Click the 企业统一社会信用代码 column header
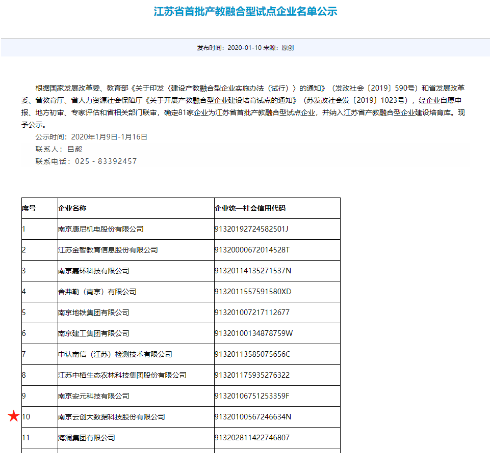Image resolution: width=490 pixels, height=453 pixels. point(250,208)
